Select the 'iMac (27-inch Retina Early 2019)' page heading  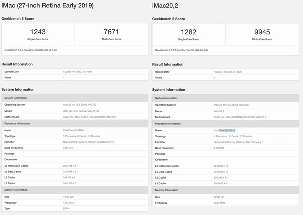[x=47, y=5]
